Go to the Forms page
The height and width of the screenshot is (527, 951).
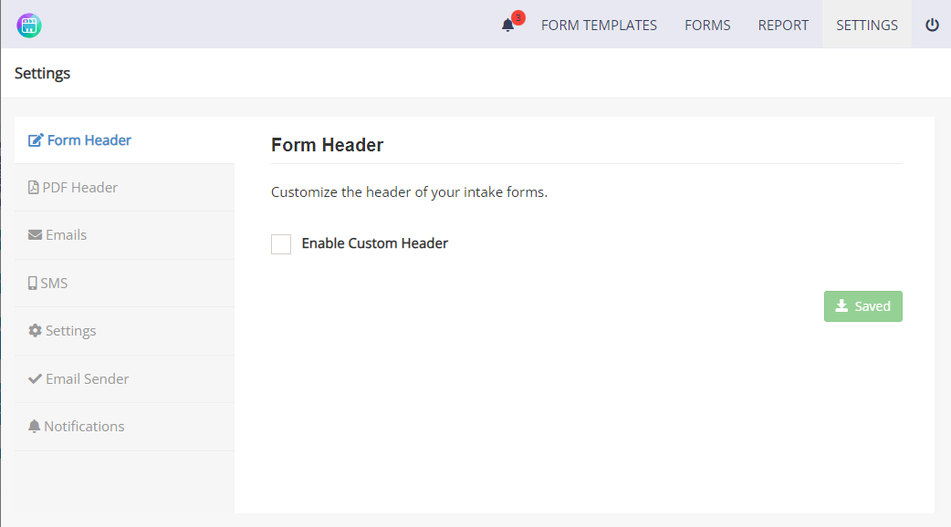[707, 25]
